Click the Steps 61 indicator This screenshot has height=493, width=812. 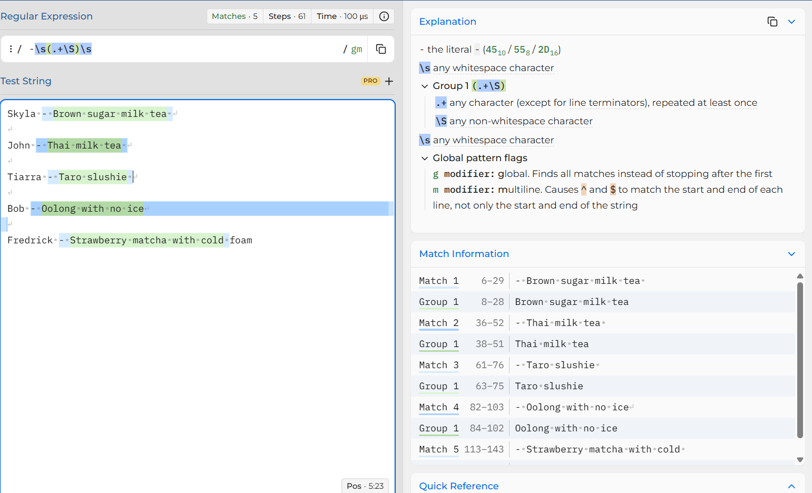(x=287, y=16)
